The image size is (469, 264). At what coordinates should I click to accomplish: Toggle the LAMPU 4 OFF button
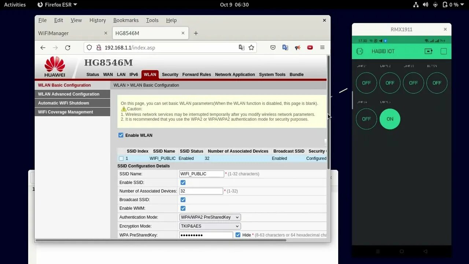click(x=366, y=119)
